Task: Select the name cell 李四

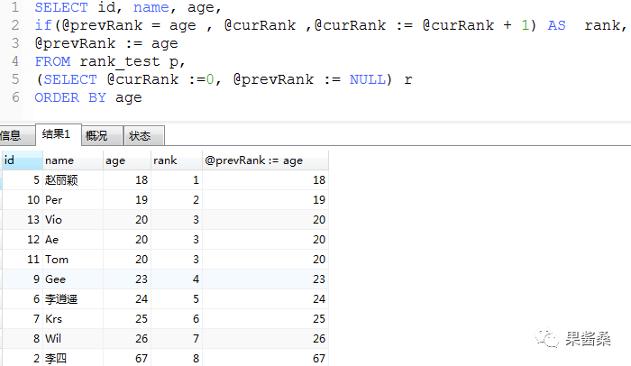Action: (73, 358)
